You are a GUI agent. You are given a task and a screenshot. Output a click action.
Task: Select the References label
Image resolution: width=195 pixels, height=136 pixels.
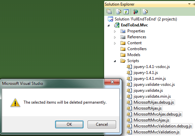coord(137,37)
